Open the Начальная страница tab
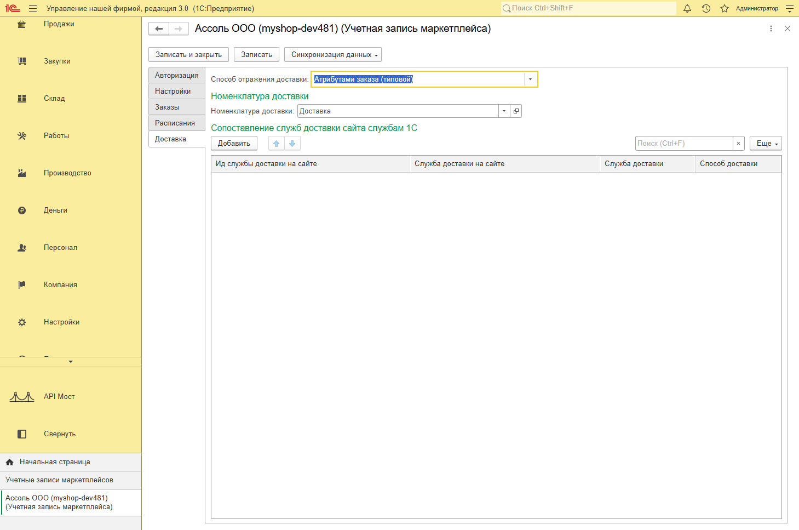This screenshot has height=530, width=799. [71, 462]
